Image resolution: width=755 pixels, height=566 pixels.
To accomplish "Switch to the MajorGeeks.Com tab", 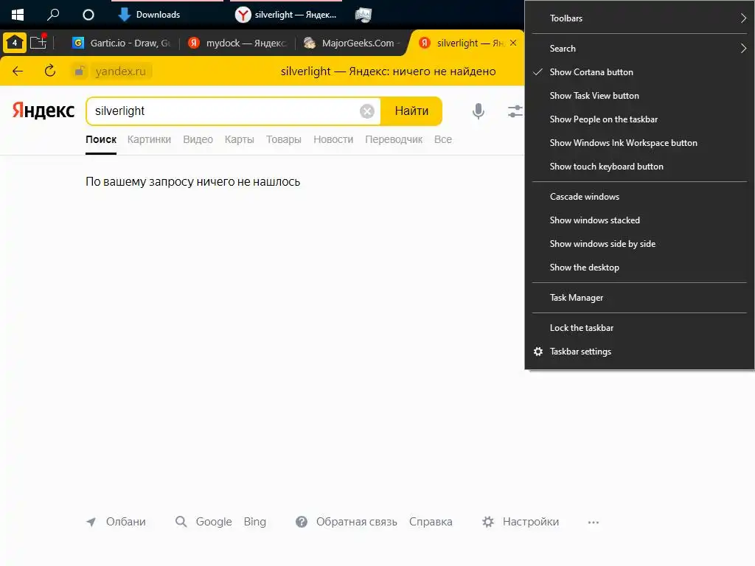I will click(x=352, y=43).
